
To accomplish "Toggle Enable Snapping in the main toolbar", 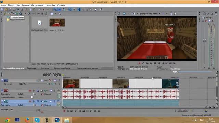I will [x=55, y=9].
